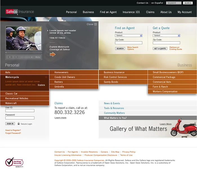Click Learn more under the Claims number
The height and width of the screenshot is (169, 197).
pos(61,118)
